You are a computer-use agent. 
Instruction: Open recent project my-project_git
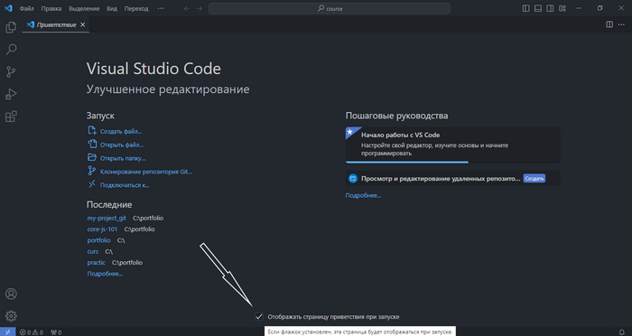pyautogui.click(x=107, y=218)
